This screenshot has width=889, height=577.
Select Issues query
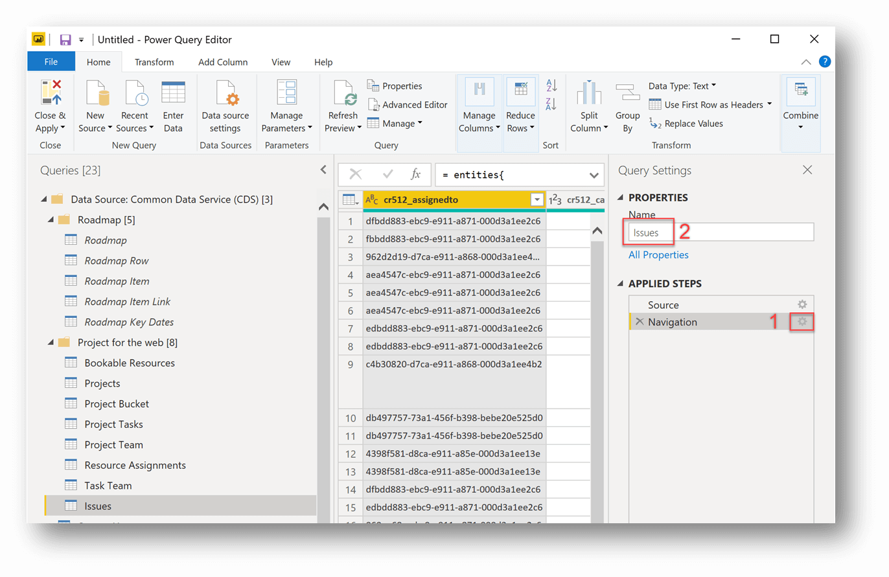tap(180, 506)
